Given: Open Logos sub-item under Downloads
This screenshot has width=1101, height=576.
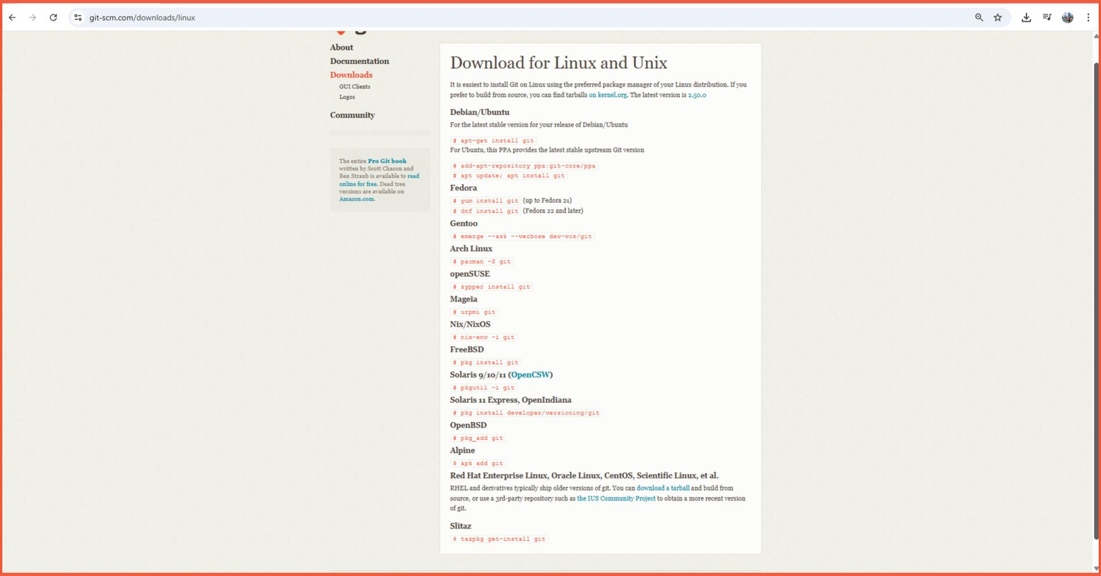Looking at the screenshot, I should click(347, 97).
